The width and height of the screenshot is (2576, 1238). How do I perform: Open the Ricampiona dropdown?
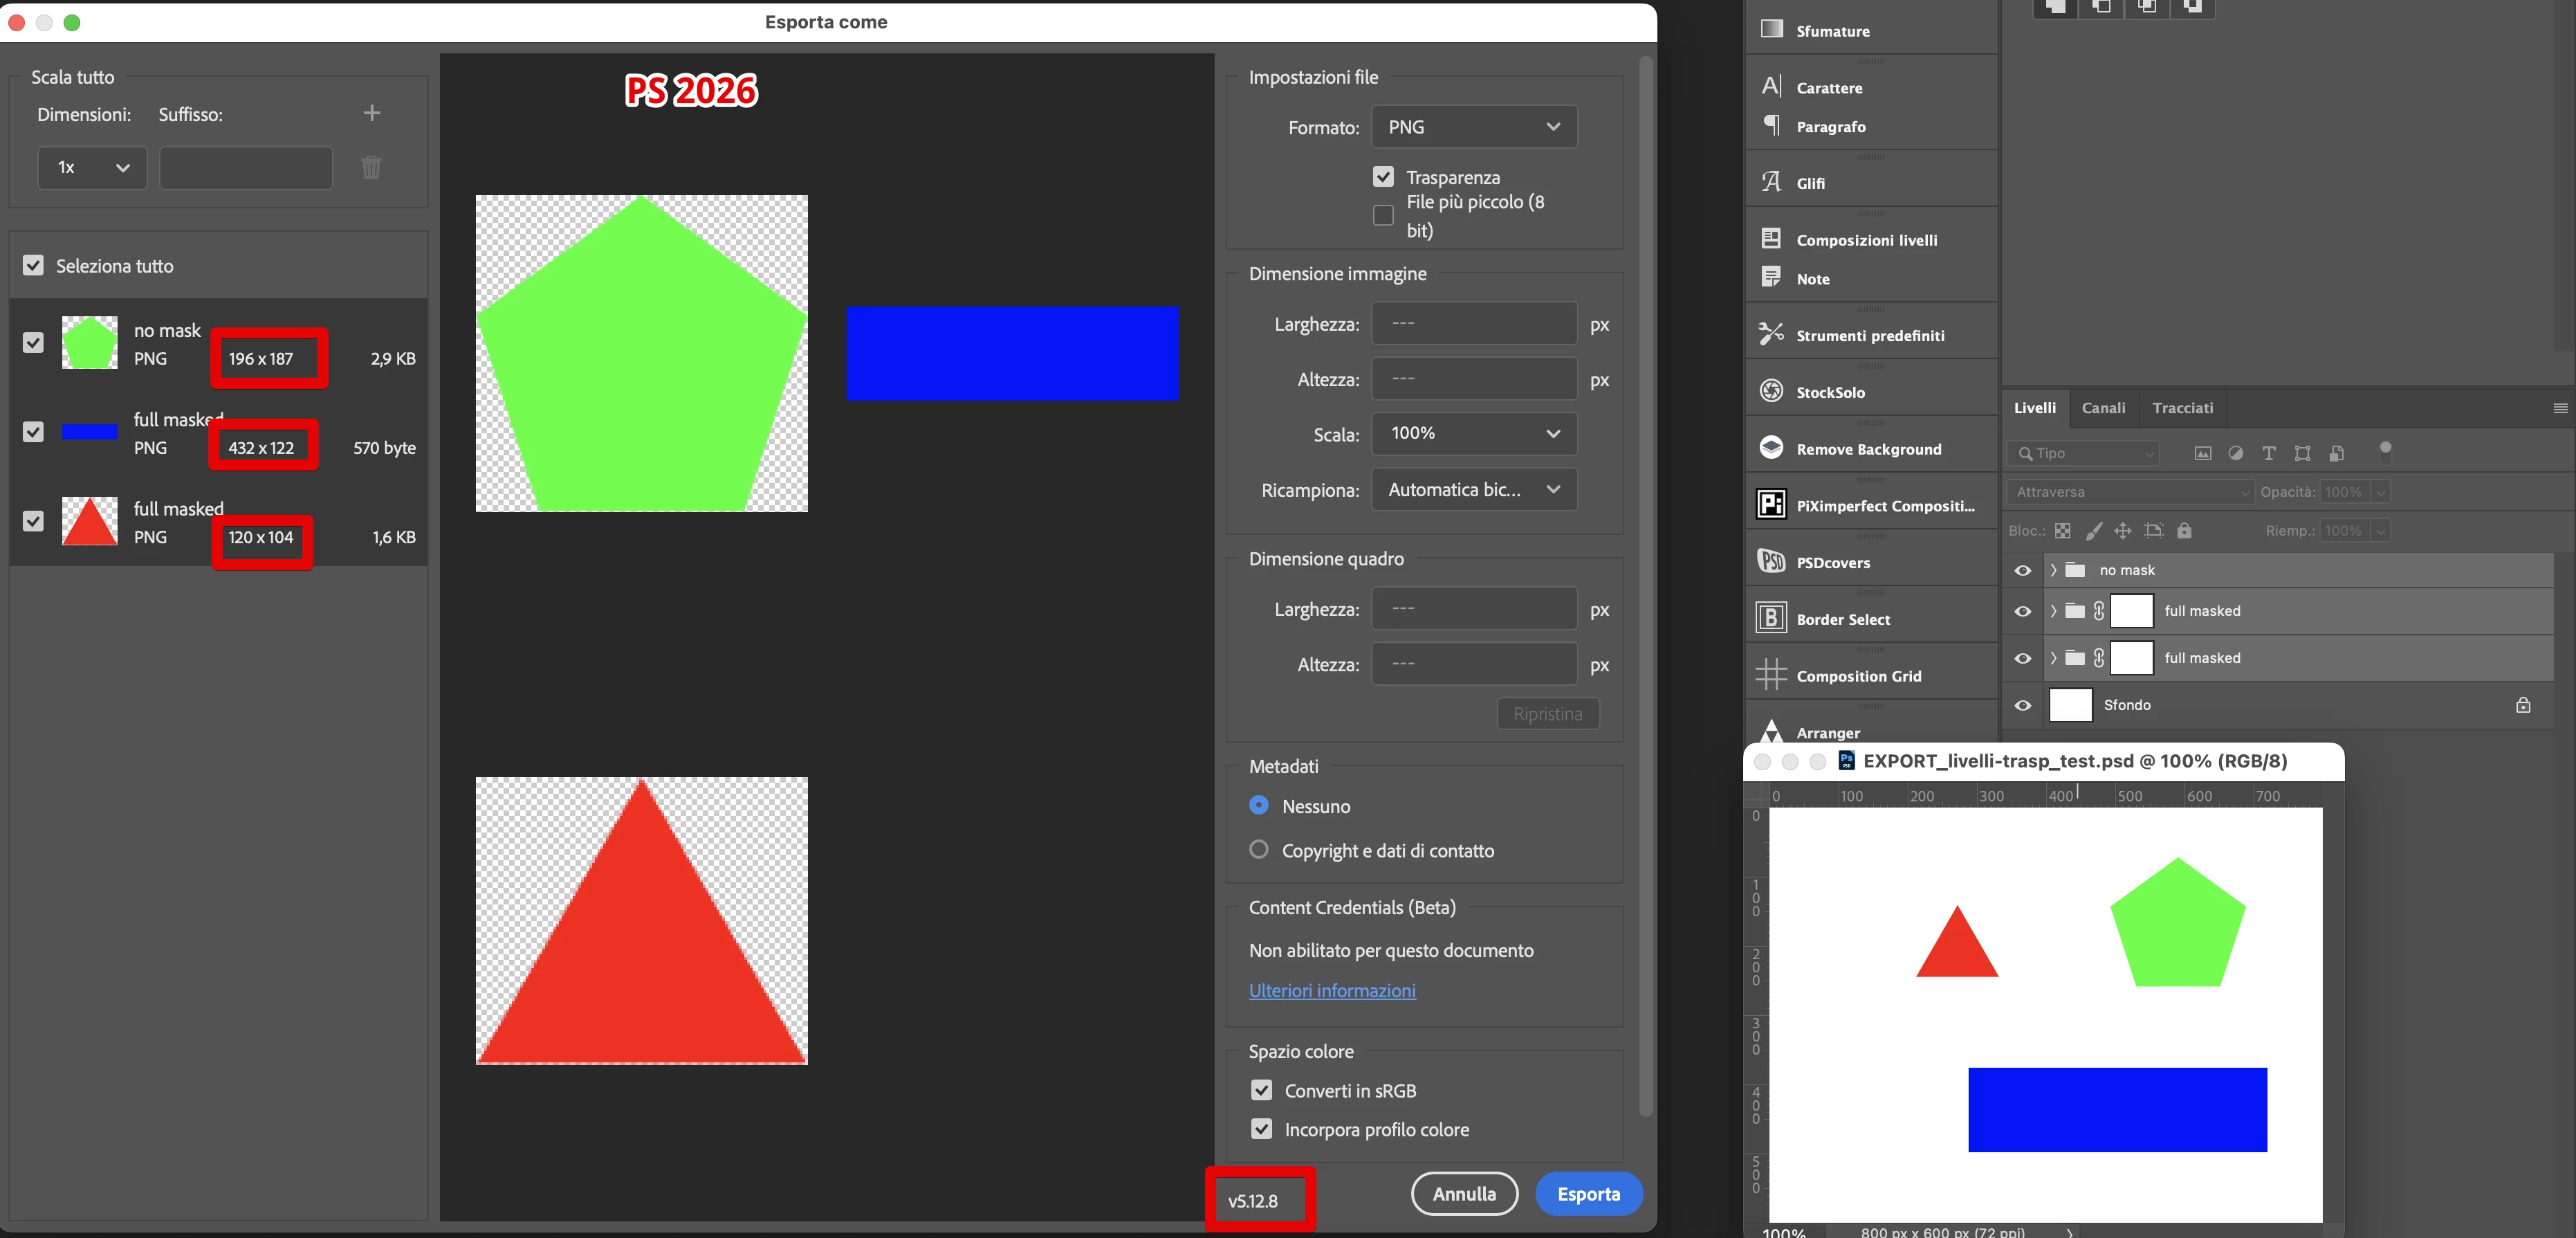tap(1474, 489)
